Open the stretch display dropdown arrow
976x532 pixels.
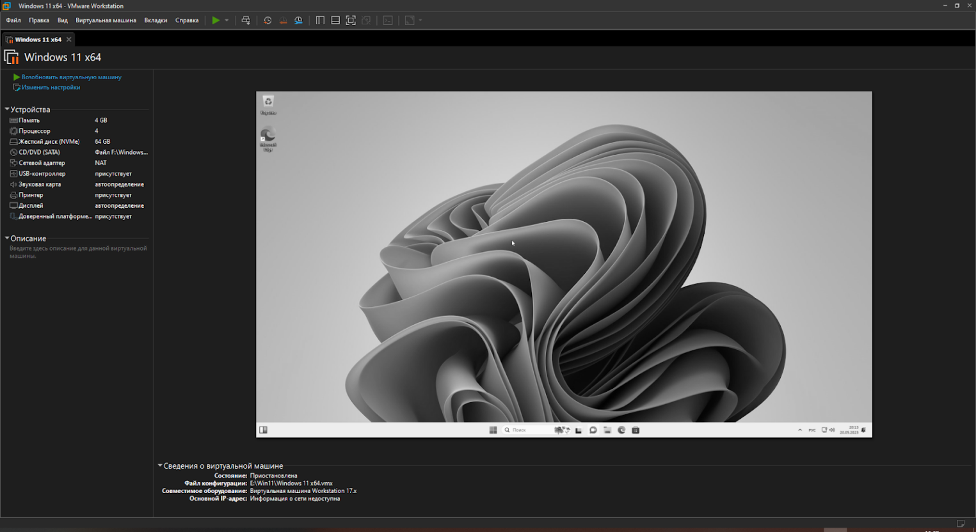pyautogui.click(x=420, y=20)
